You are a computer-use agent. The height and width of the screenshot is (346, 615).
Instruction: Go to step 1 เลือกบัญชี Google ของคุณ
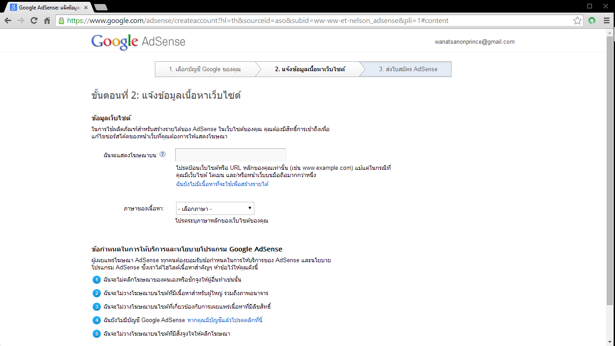(205, 69)
